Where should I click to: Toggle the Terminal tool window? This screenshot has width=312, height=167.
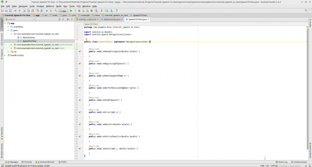click(27, 162)
